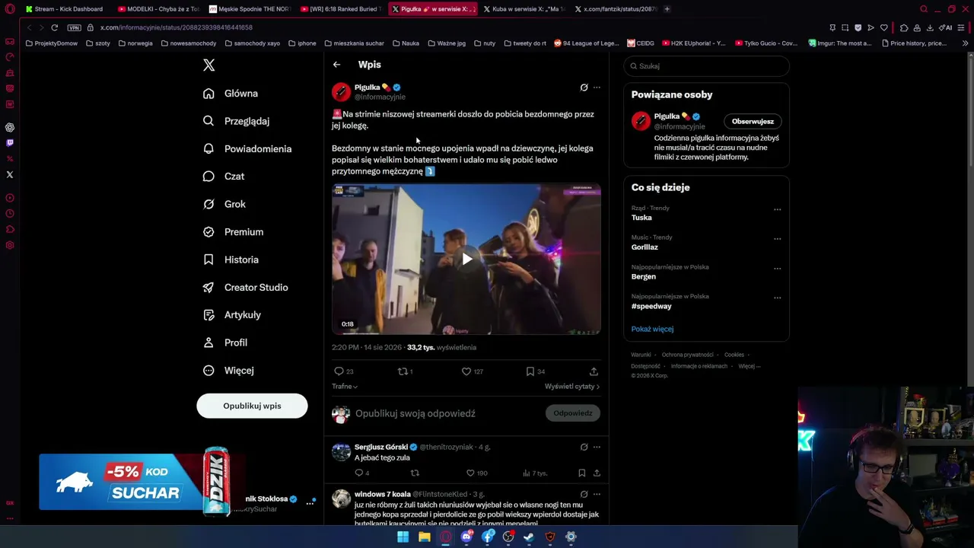View analytics on Sergiusz Górski's reply
974x548 pixels.
pos(535,473)
